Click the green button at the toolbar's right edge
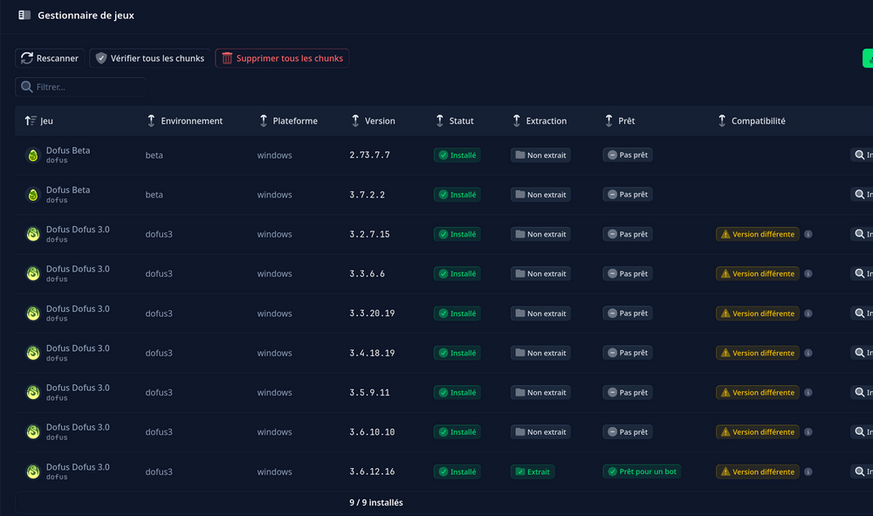The width and height of the screenshot is (873, 516). pos(868,58)
